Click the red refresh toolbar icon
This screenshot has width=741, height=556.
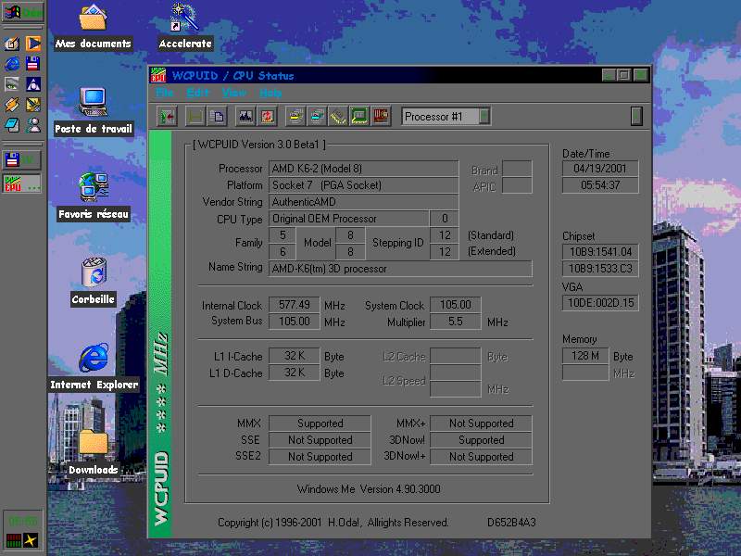tap(267, 117)
